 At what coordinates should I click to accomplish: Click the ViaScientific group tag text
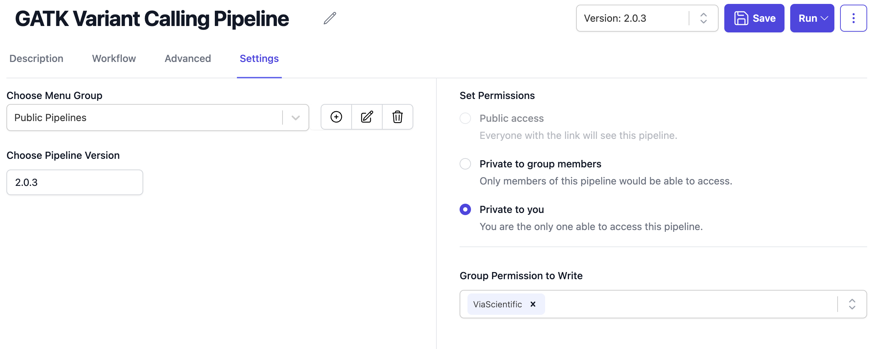[497, 304]
